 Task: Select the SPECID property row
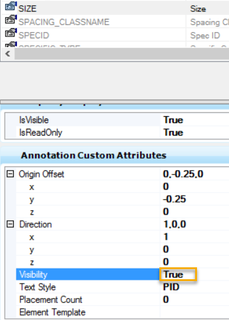(115, 35)
